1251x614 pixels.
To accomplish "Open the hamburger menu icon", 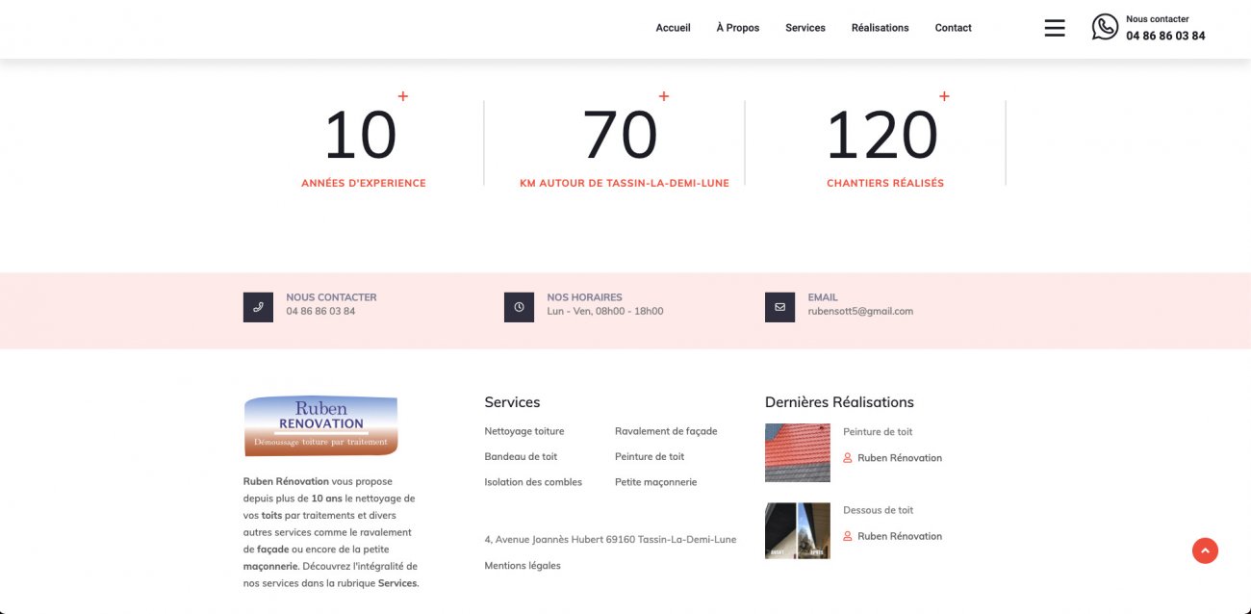I will [x=1055, y=28].
